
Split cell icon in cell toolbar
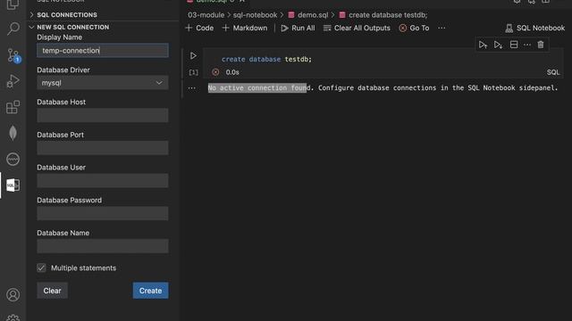coord(514,45)
